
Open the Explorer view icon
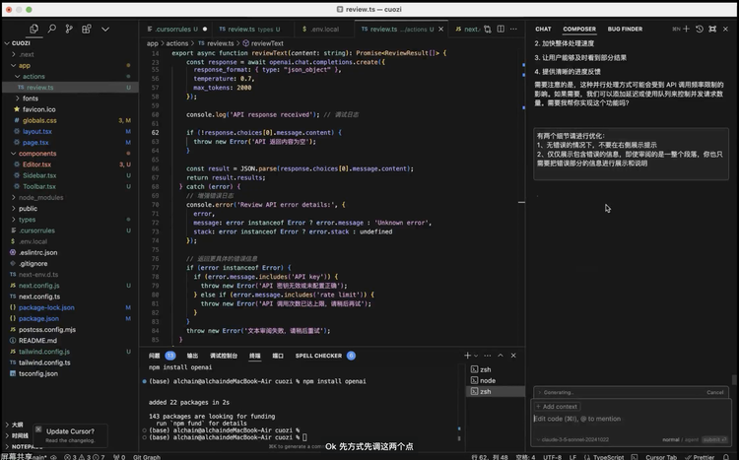(34, 30)
